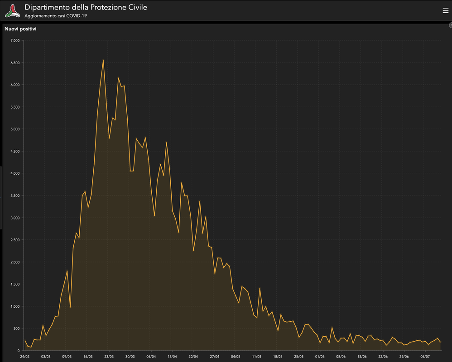Click the 3,000 y-axis label
Screen dimensions: 452x362
(x=15, y=218)
